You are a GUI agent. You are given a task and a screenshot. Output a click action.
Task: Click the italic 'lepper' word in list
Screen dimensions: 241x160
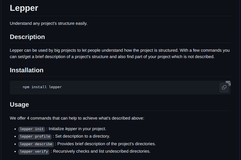(71, 129)
